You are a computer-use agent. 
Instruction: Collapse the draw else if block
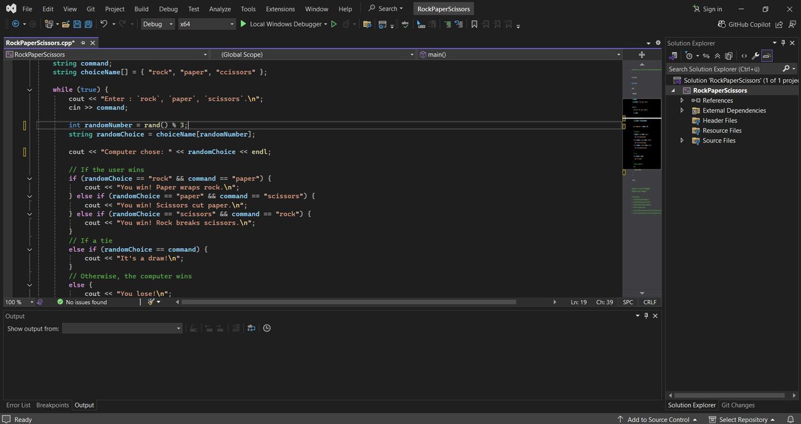point(29,249)
